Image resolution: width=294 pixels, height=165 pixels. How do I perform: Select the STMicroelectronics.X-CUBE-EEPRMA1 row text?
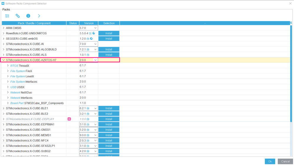[30, 125]
